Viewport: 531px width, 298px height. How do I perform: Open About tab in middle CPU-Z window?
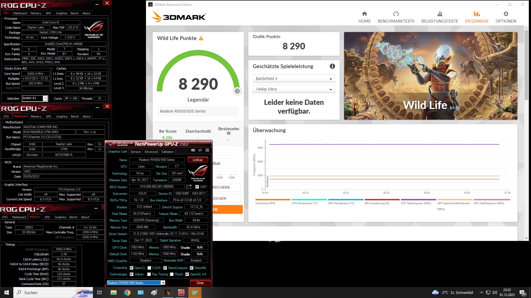point(87,116)
